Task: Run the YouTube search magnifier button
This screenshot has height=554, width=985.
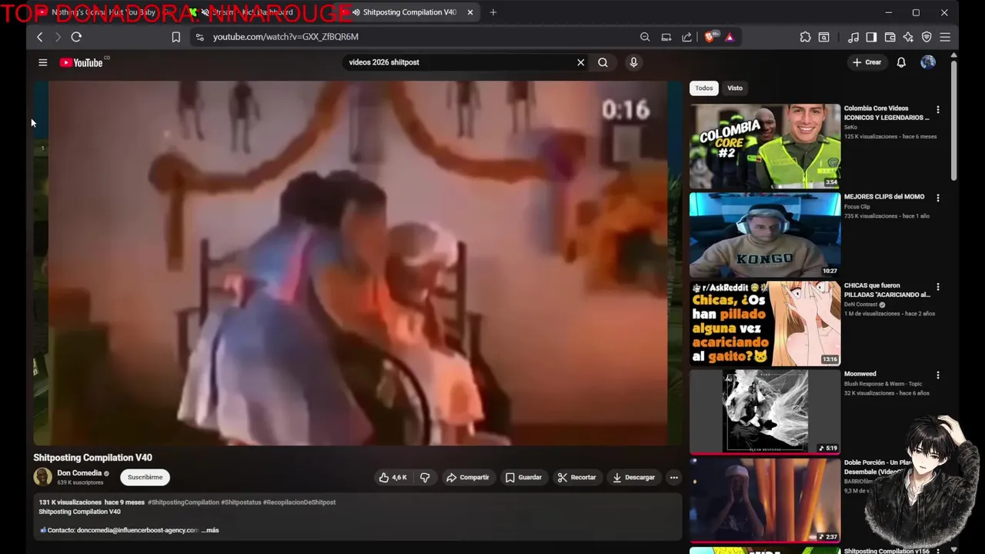Action: click(603, 62)
